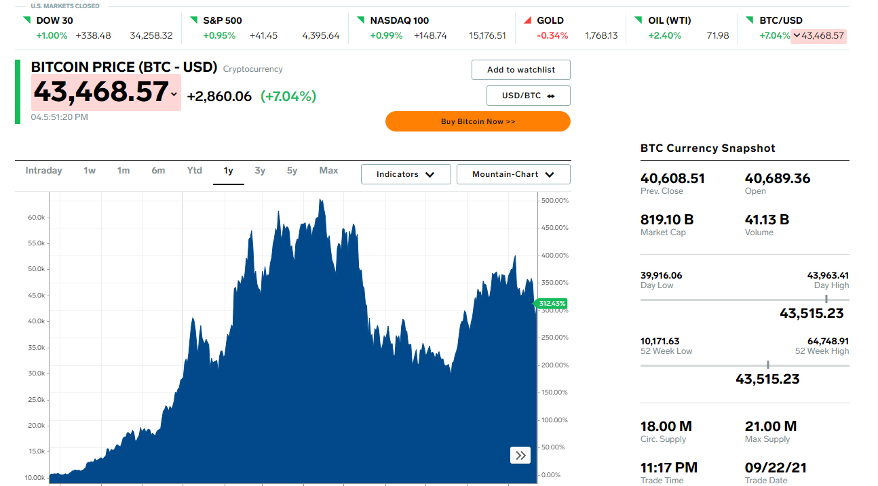This screenshot has width=878, height=486.
Task: Click the 52 Week range slider marker
Action: pos(767,365)
